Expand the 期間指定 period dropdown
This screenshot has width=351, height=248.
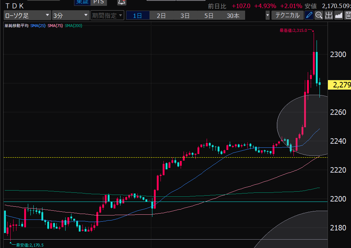(107, 15)
